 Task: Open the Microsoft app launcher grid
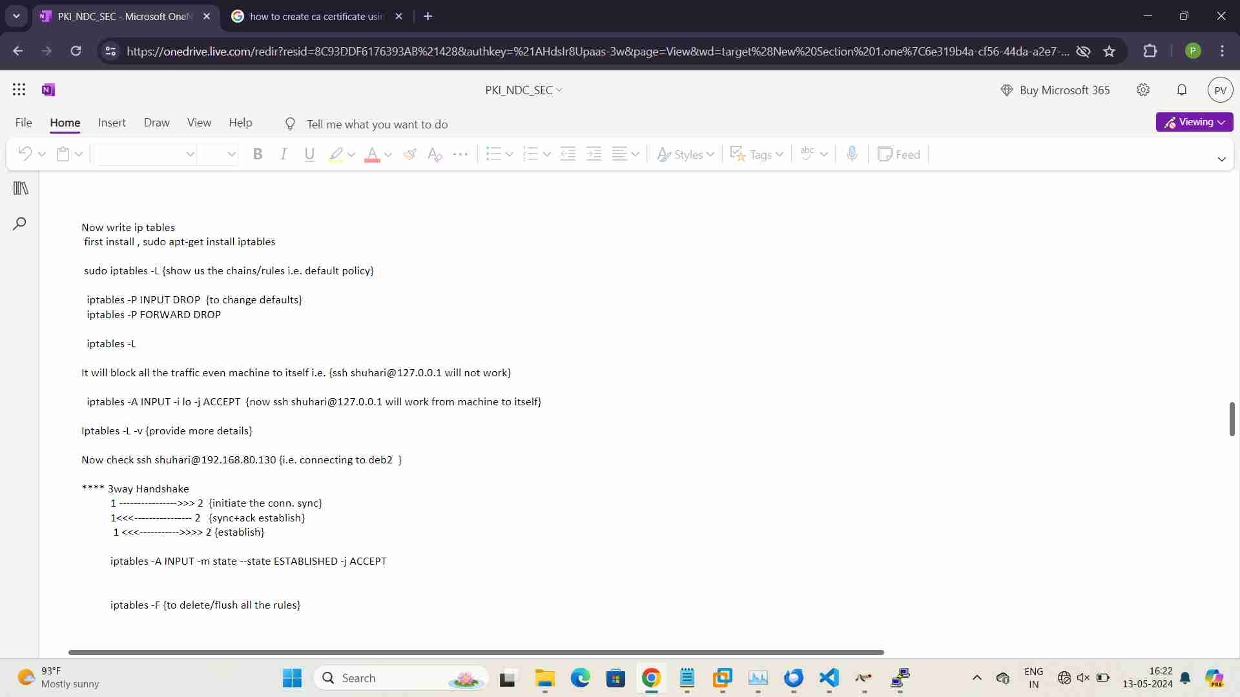[19, 90]
